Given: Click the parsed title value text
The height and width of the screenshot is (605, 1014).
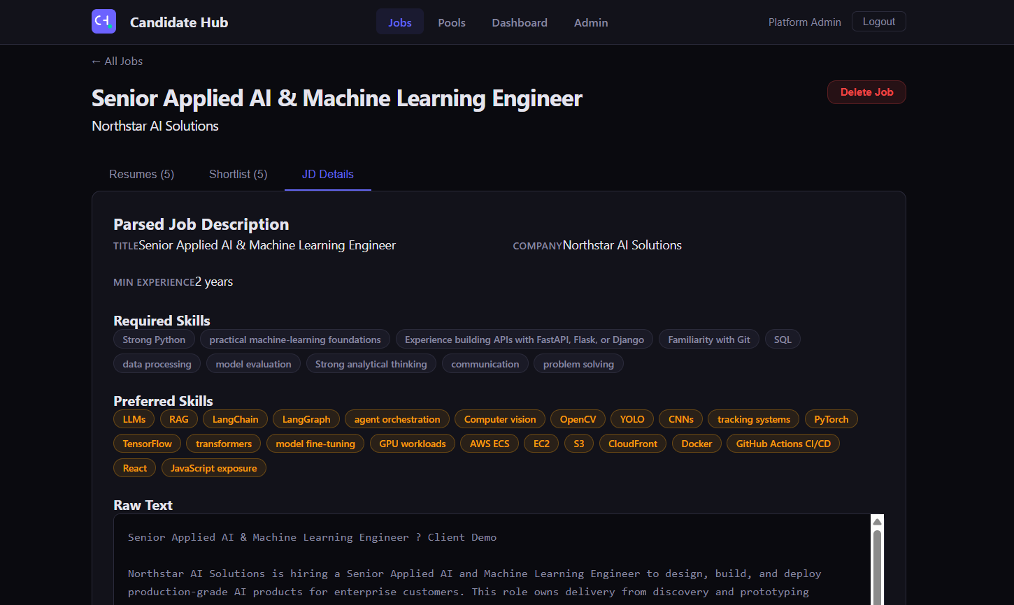Looking at the screenshot, I should tap(267, 245).
